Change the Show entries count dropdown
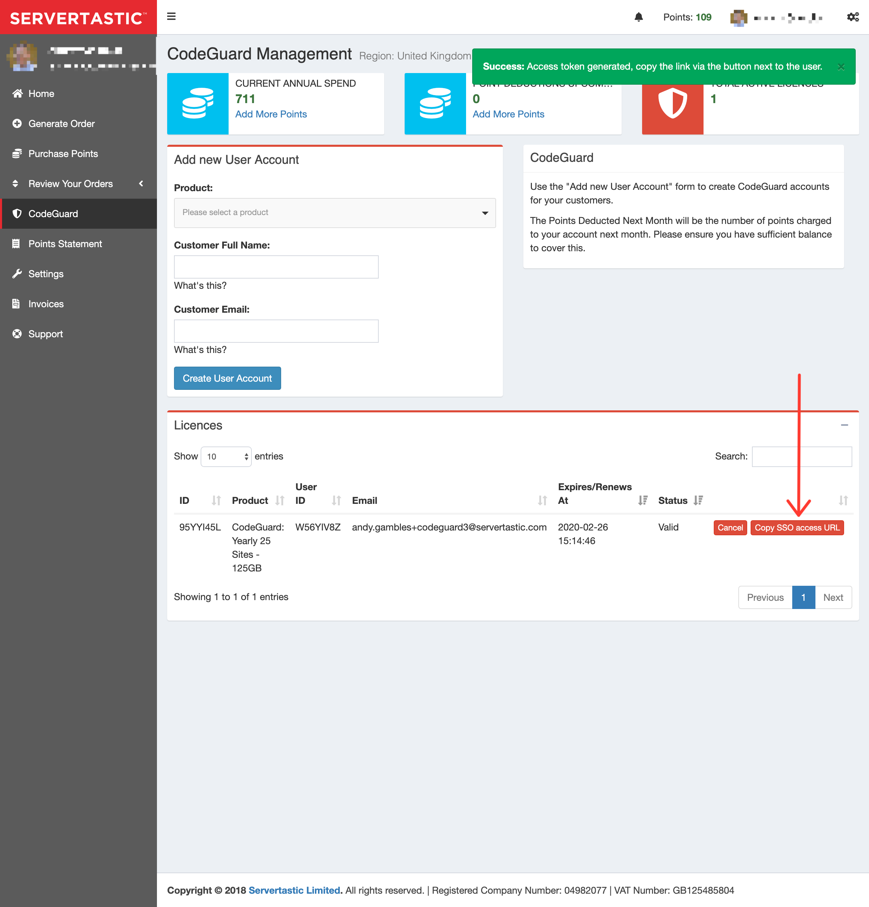The image size is (869, 907). (x=226, y=457)
